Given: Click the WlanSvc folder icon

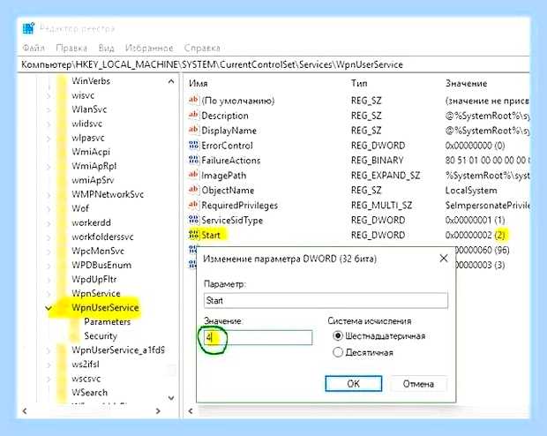Looking at the screenshot, I should 62,109.
